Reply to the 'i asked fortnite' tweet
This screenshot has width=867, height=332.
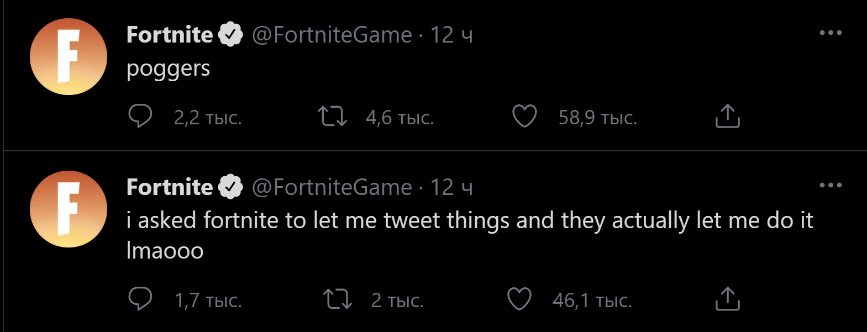click(140, 299)
